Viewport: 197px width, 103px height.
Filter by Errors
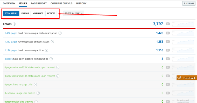coord(25,13)
